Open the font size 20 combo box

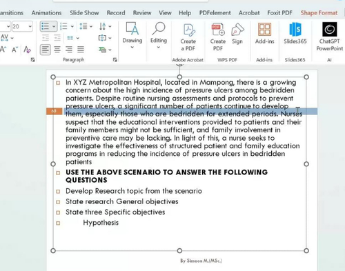point(22,27)
